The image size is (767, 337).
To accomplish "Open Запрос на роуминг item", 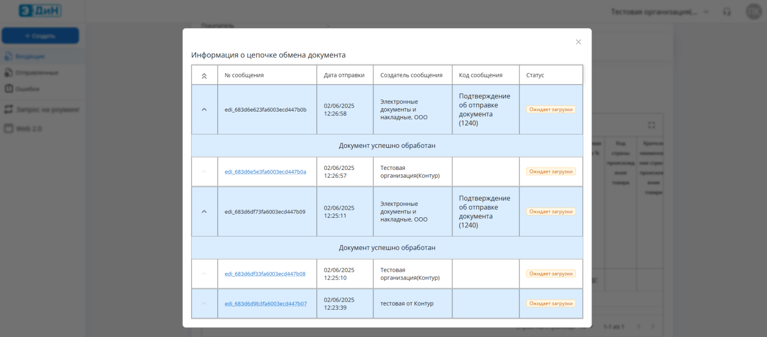I will (x=47, y=110).
